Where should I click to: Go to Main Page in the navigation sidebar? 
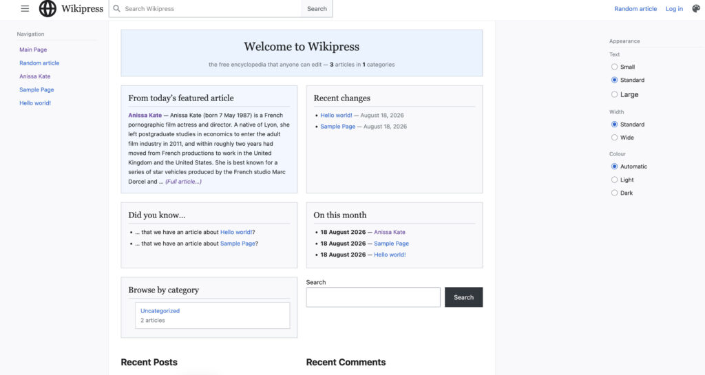pyautogui.click(x=33, y=50)
